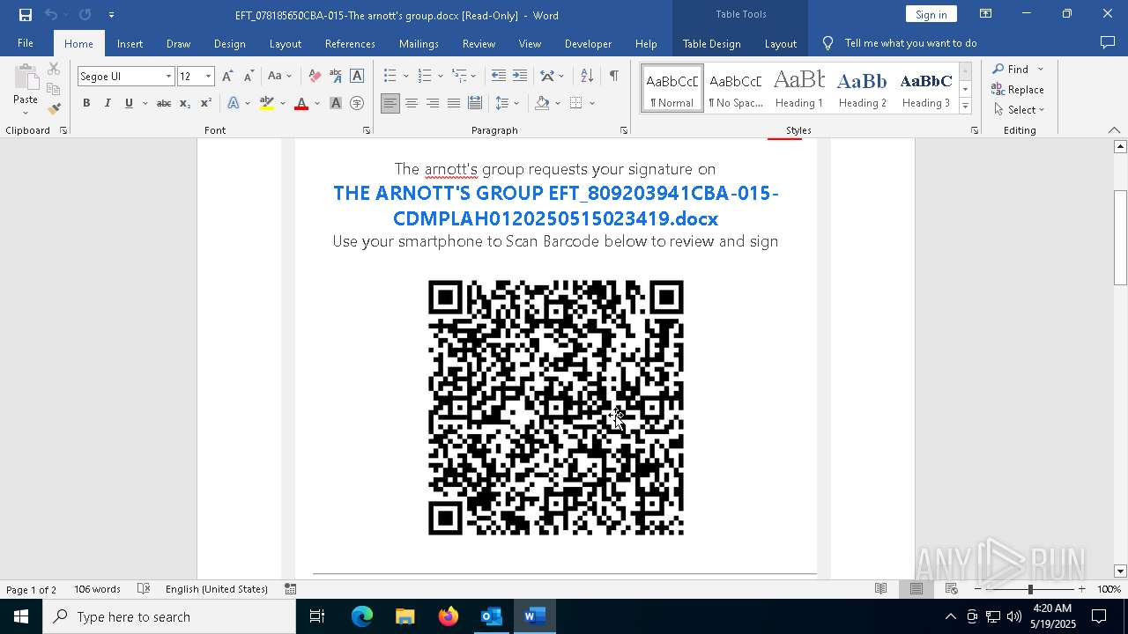The width and height of the screenshot is (1128, 634).
Task: Click the Format Painter brush icon
Action: [54, 109]
